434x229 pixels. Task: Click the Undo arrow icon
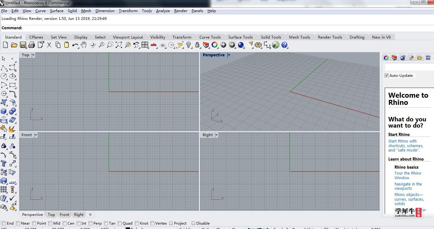[75, 45]
